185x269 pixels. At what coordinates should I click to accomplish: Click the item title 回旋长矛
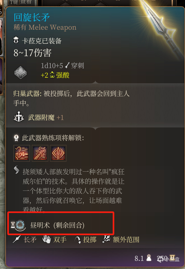pos(32,17)
